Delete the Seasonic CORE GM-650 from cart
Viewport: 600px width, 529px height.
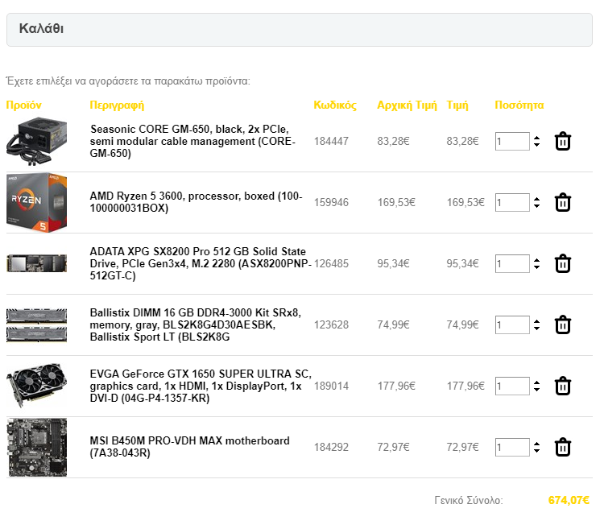562,141
